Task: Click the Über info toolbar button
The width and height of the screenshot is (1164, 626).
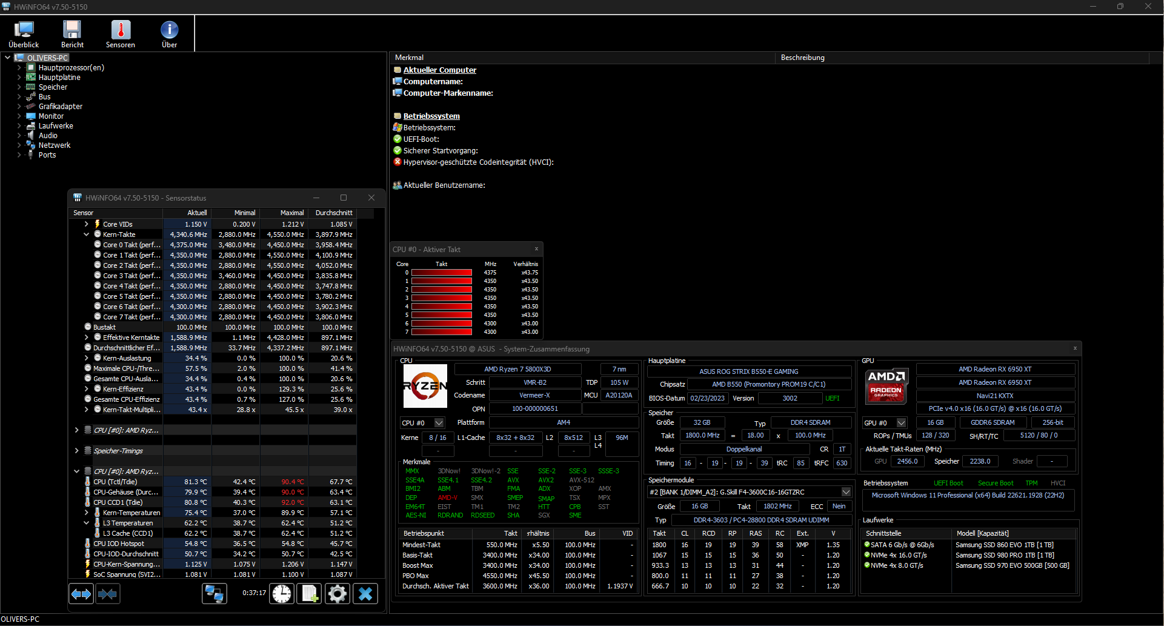Action: [170, 34]
